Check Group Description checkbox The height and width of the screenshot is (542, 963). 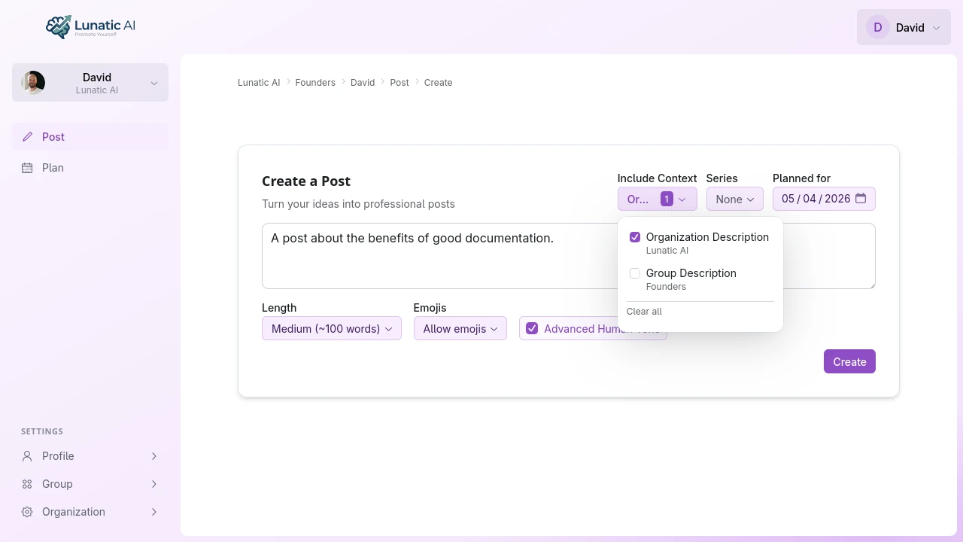pos(635,273)
